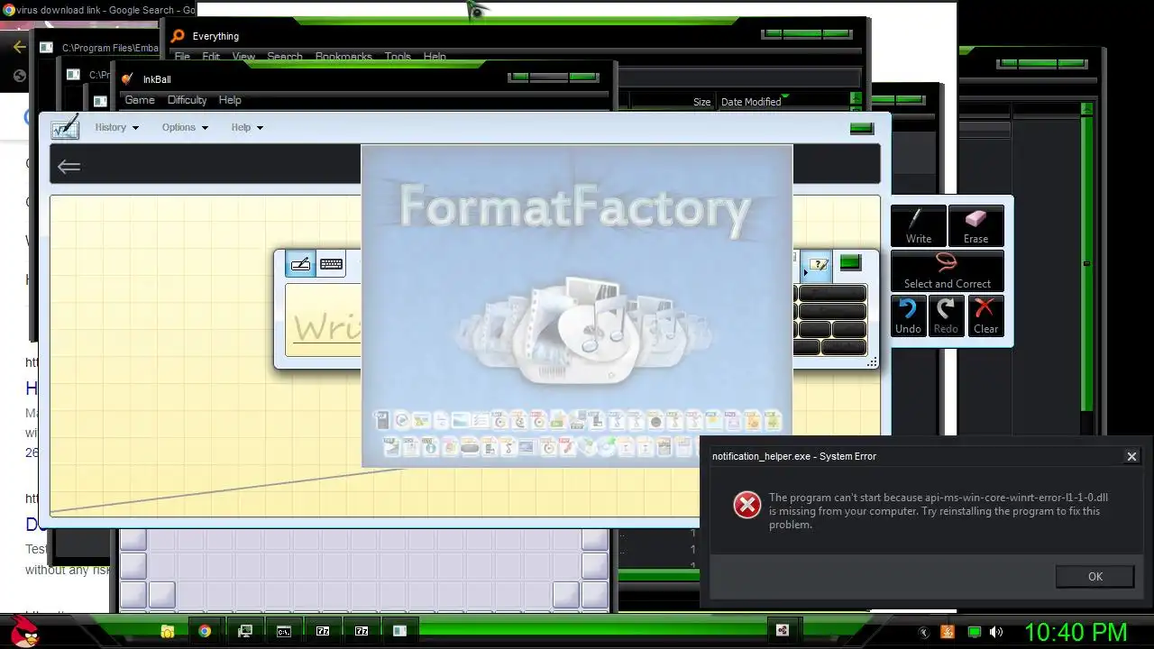The image size is (1154, 649).
Task: Click the InkBall title bar icon
Action: 127,79
